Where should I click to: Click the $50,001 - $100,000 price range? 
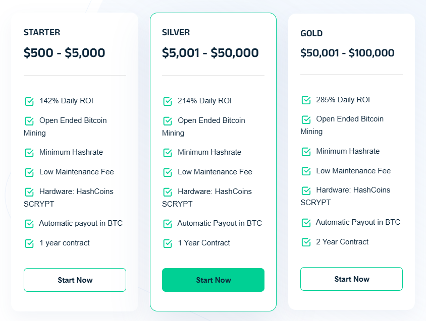(347, 53)
